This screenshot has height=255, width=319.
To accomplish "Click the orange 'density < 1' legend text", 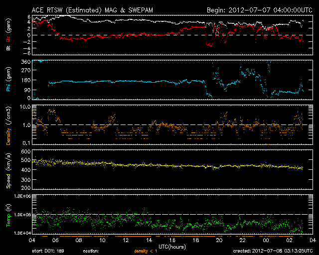I will pyautogui.click(x=146, y=251).
